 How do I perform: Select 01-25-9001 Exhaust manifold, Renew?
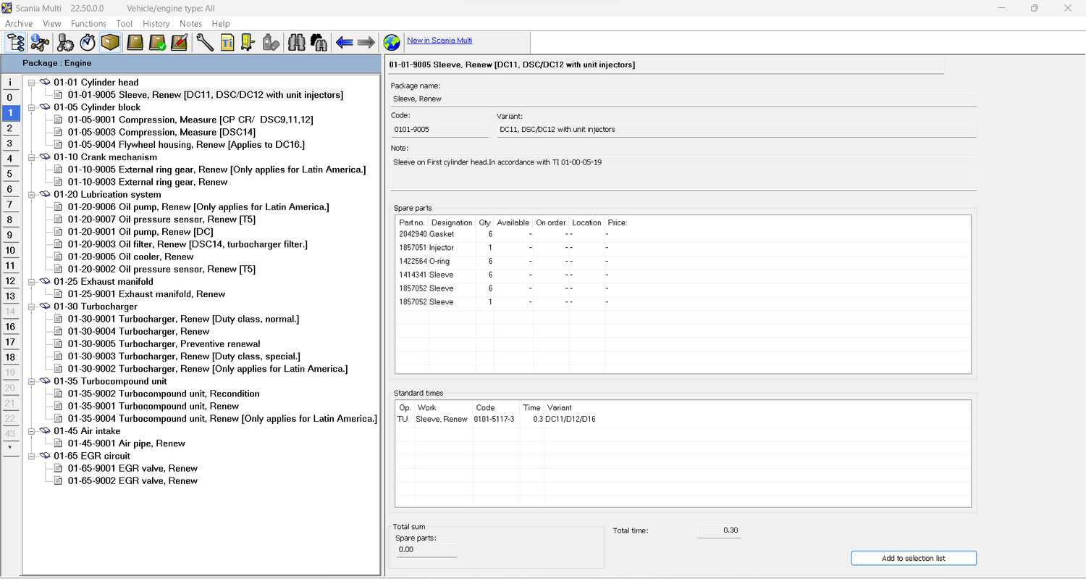(x=146, y=294)
